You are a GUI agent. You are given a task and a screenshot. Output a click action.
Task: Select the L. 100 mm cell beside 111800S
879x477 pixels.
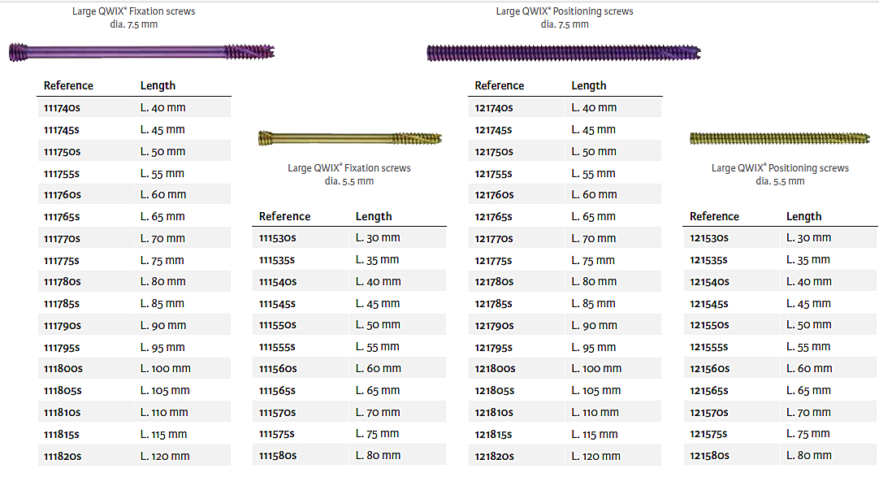click(165, 369)
